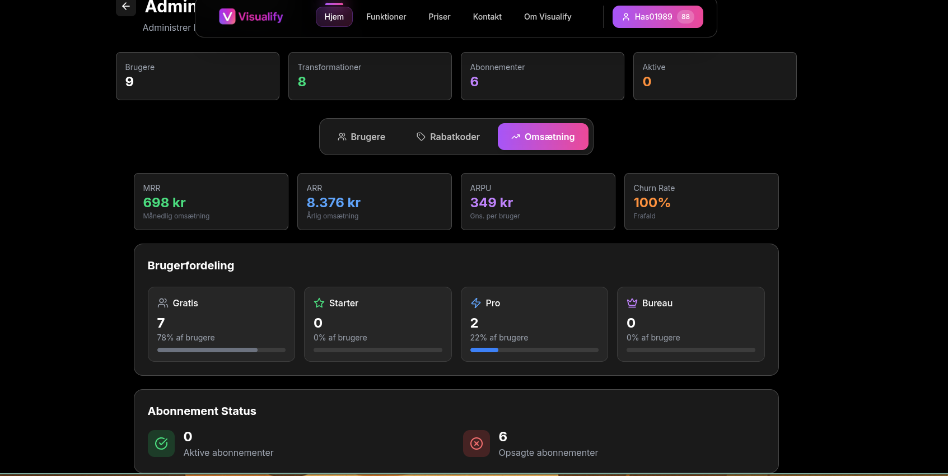Navigate to the Priser page
This screenshot has height=476, width=948.
[x=439, y=17]
